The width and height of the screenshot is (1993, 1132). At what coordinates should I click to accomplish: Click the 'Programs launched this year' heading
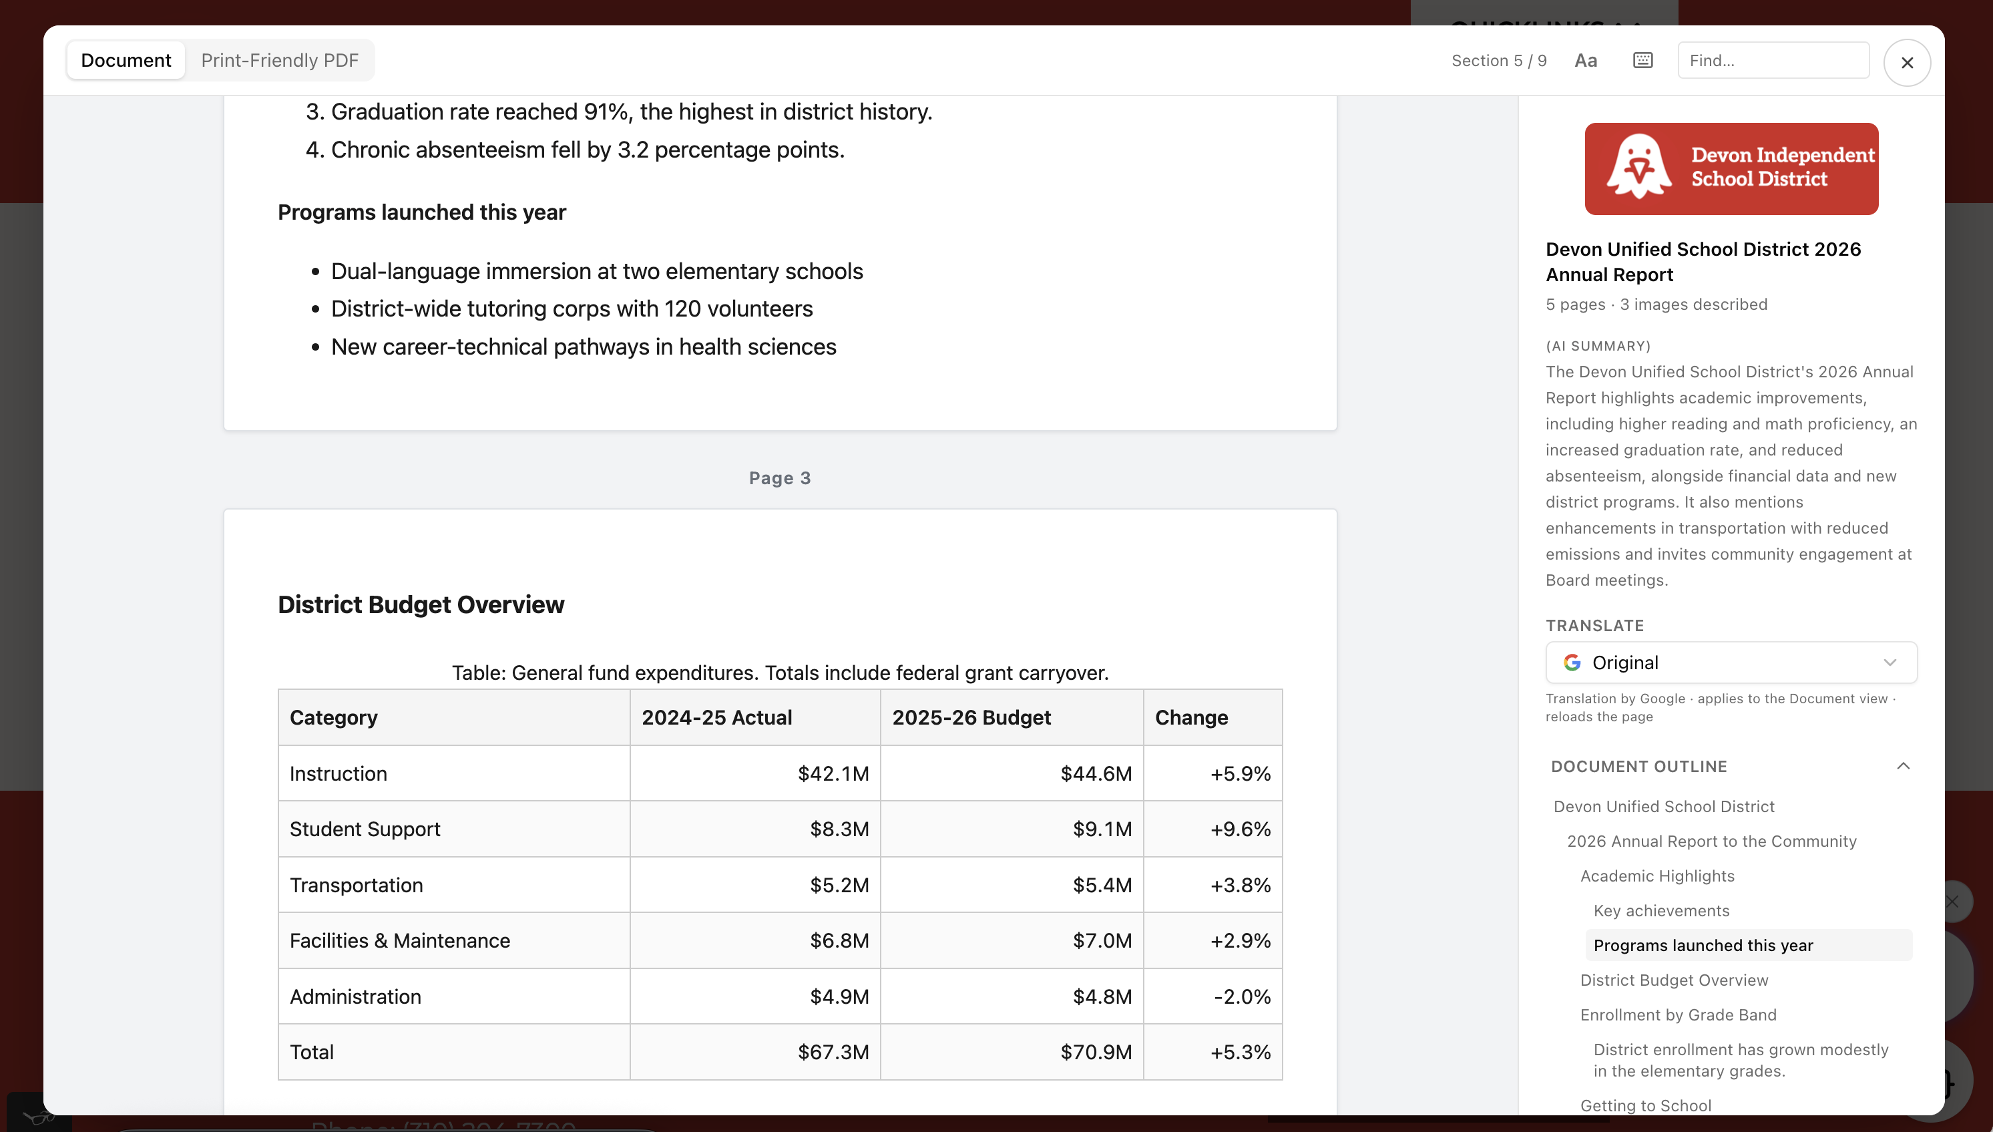click(421, 212)
